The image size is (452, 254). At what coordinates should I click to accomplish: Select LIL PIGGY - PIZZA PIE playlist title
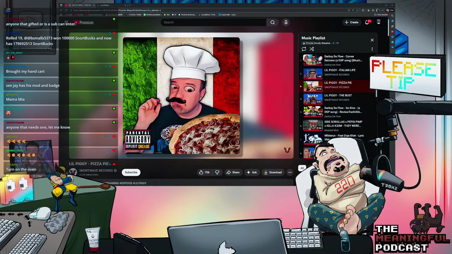point(338,83)
